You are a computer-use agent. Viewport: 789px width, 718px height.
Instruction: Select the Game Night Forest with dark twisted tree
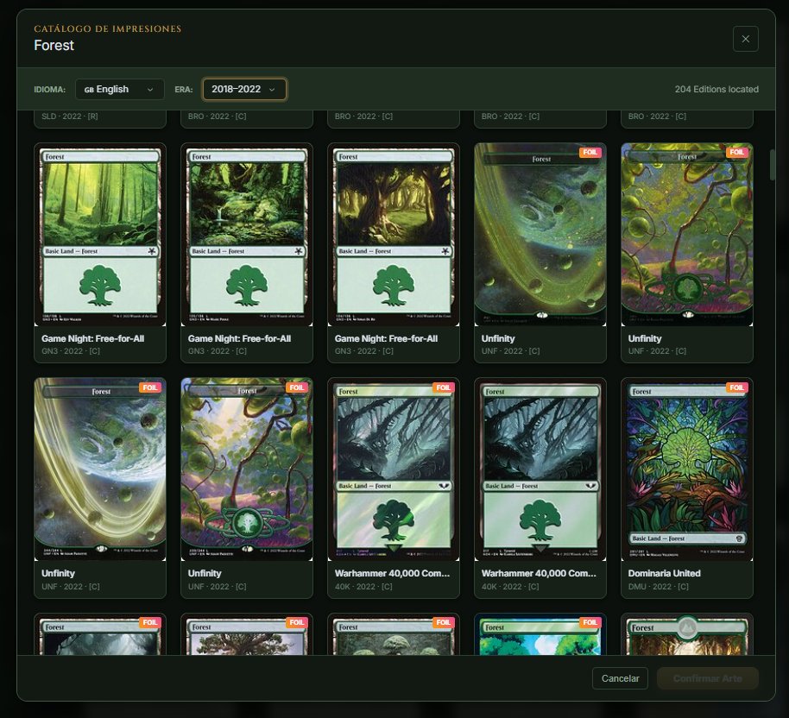(x=394, y=253)
